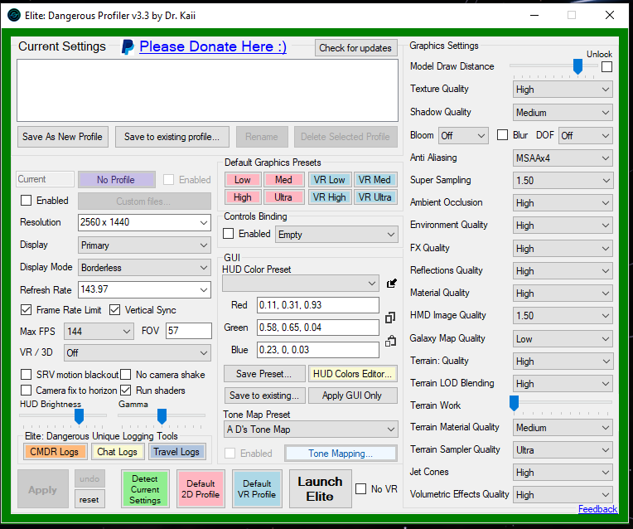Viewport: 633px width, 529px height.
Task: Open the Refresh Rate dropdown
Action: (x=144, y=289)
